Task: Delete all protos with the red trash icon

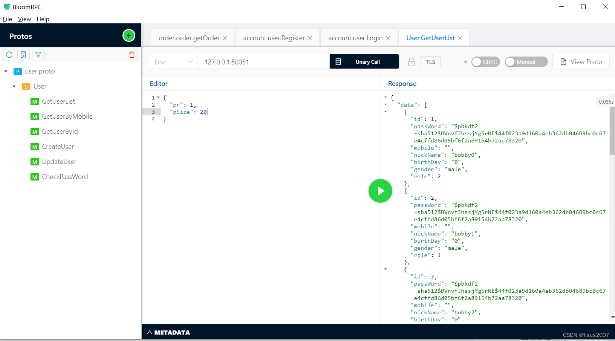Action: click(132, 55)
